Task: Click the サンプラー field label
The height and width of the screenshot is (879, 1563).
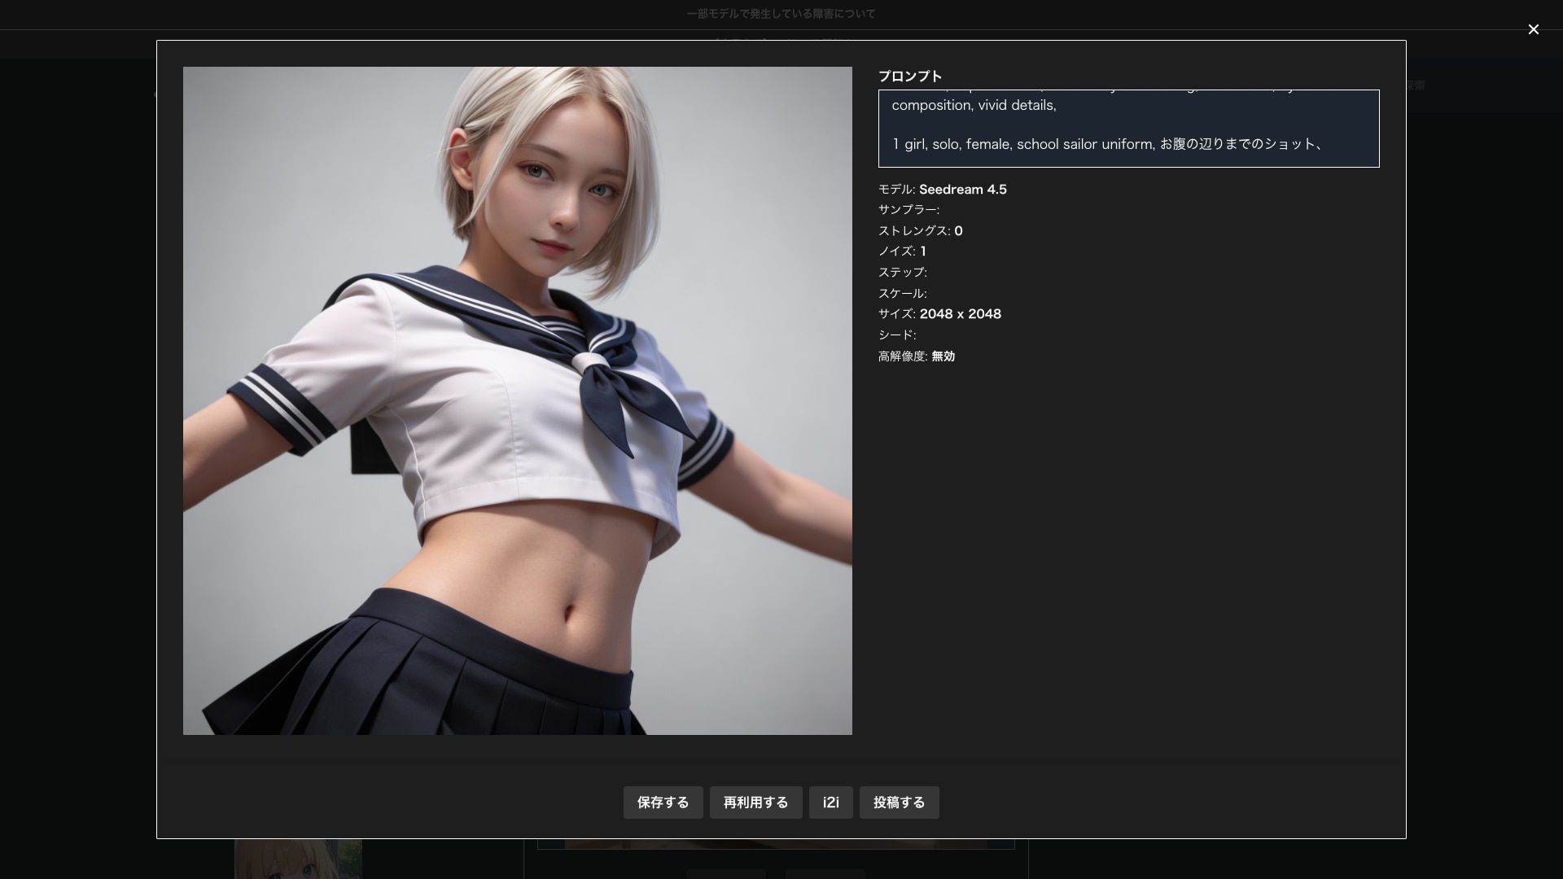Action: pos(906,209)
